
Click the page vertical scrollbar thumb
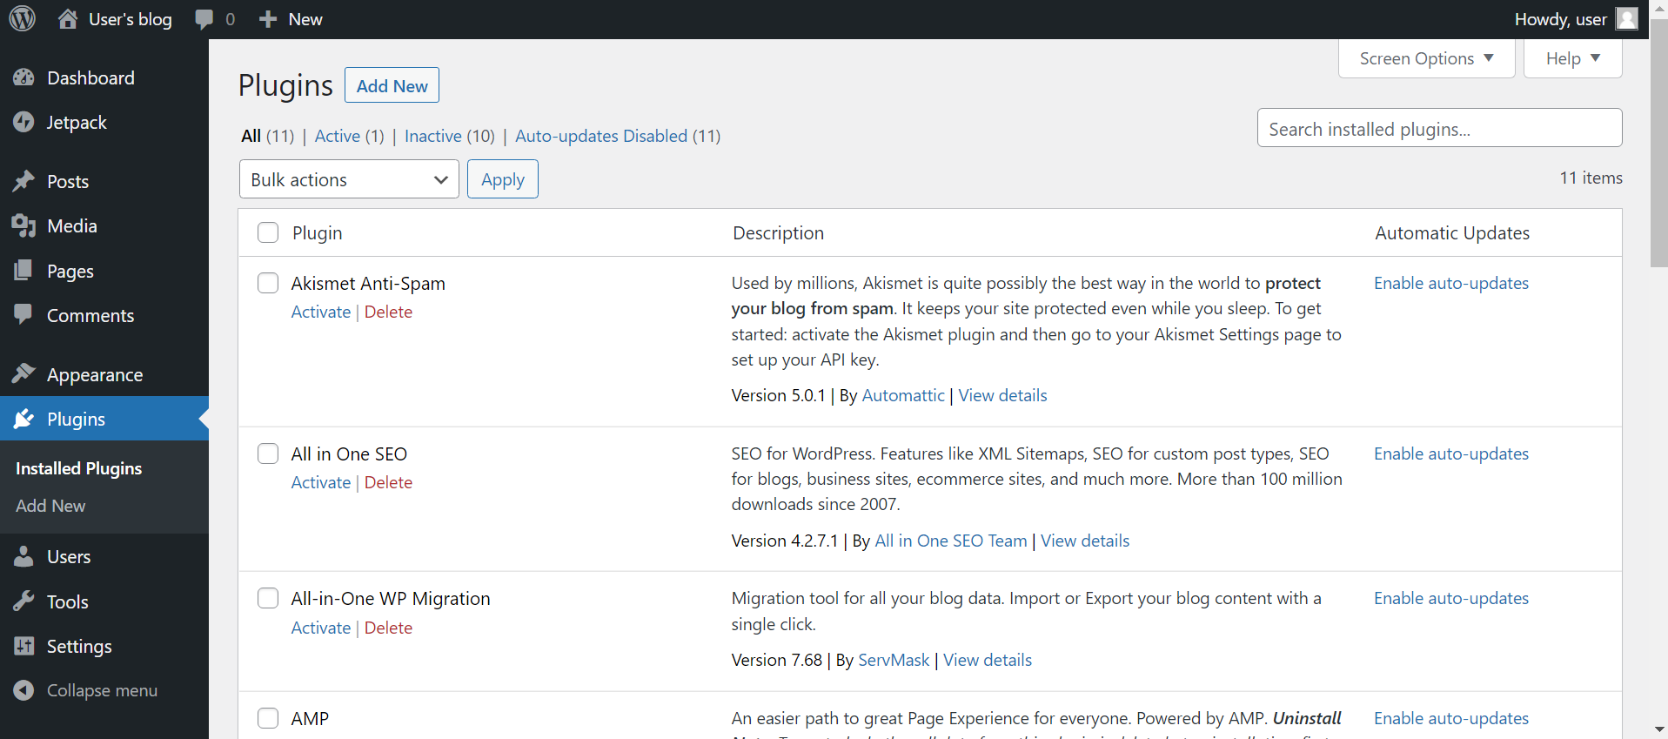click(1658, 144)
